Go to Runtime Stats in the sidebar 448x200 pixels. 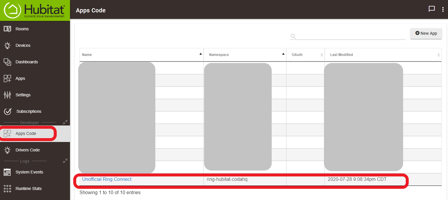coord(35,189)
